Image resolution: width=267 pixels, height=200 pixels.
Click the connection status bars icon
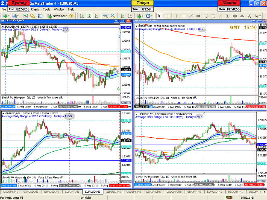tap(229, 197)
